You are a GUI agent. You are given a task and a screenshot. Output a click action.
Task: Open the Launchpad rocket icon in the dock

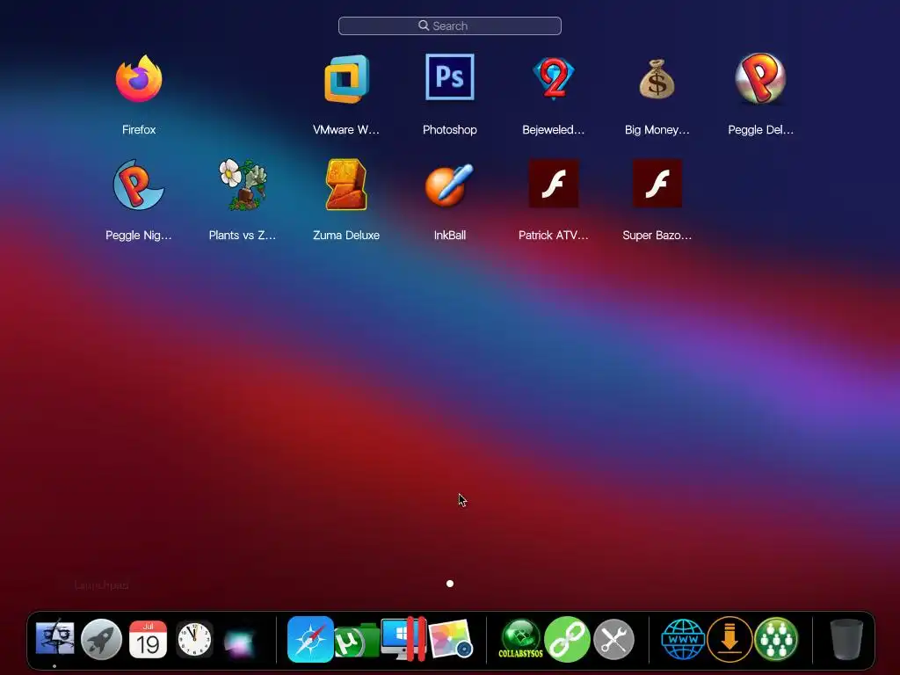click(102, 639)
